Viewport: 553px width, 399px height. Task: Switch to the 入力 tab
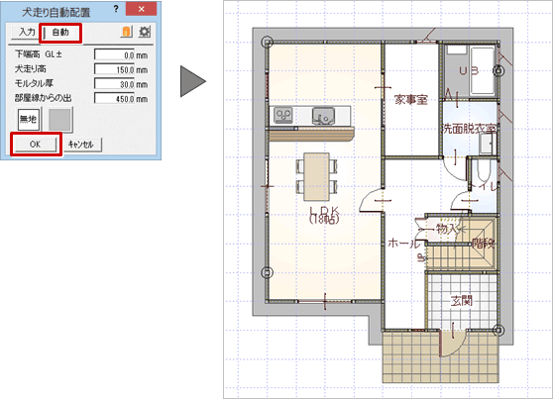pos(26,32)
